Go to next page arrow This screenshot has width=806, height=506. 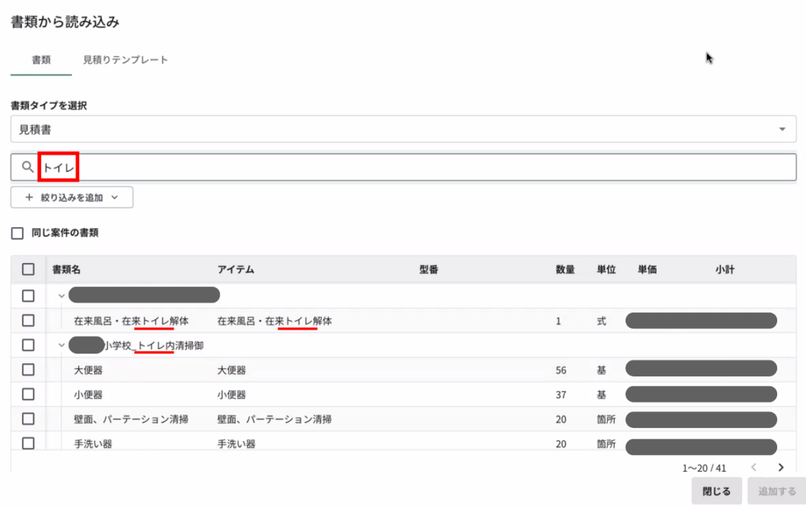point(780,467)
